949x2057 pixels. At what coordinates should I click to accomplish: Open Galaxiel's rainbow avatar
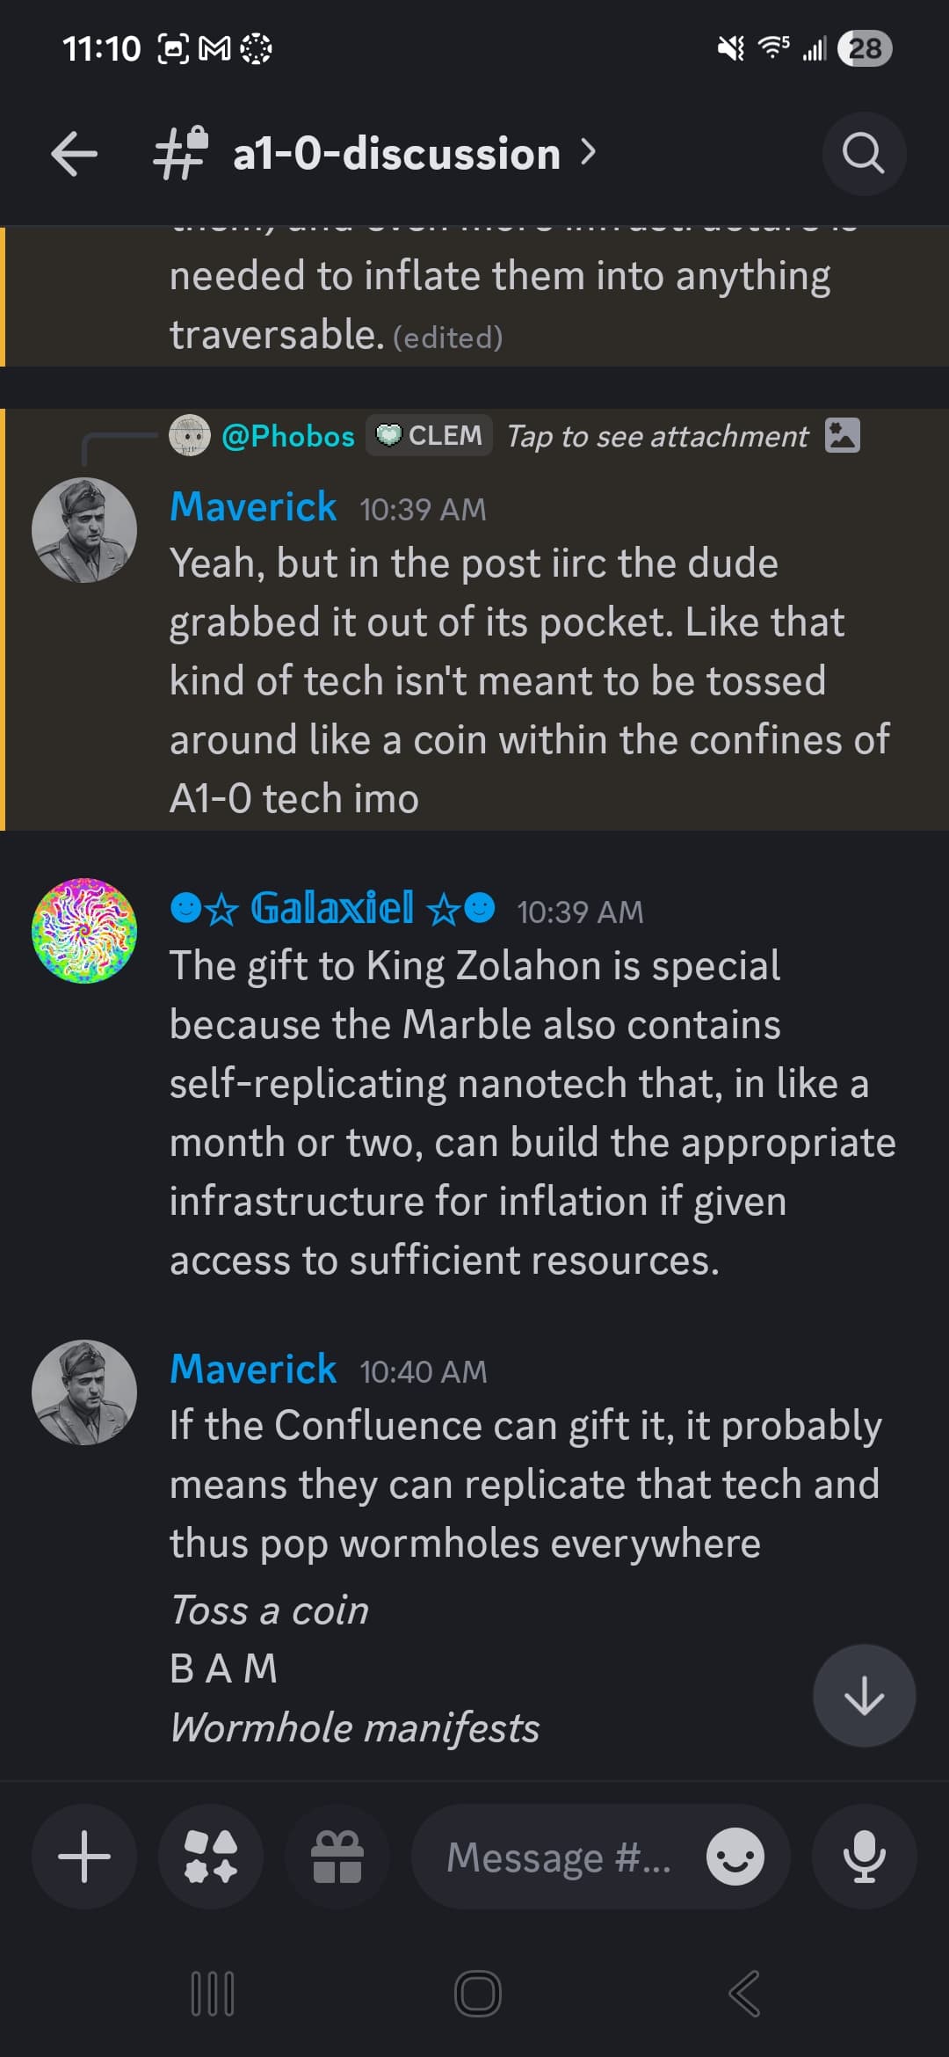click(x=84, y=930)
